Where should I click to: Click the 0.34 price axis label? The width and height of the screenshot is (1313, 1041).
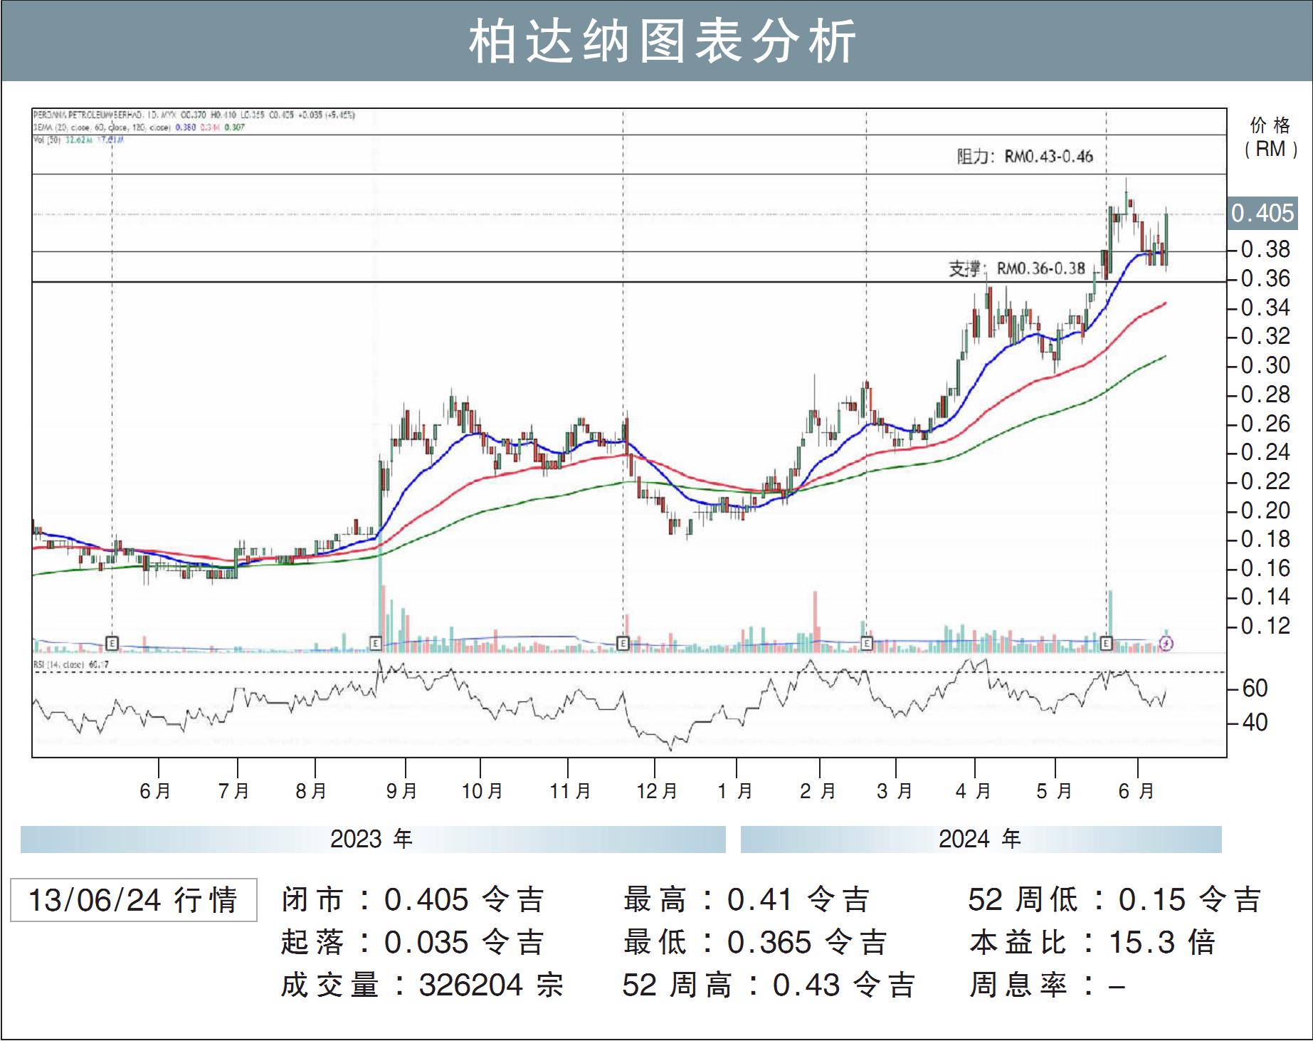pos(1265,308)
